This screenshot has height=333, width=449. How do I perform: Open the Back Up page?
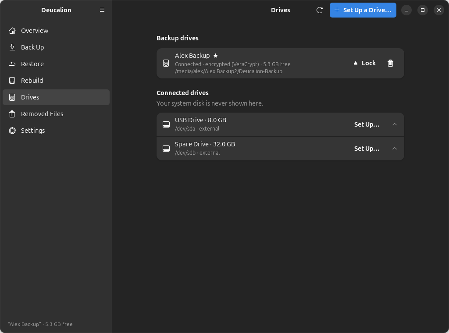56,47
